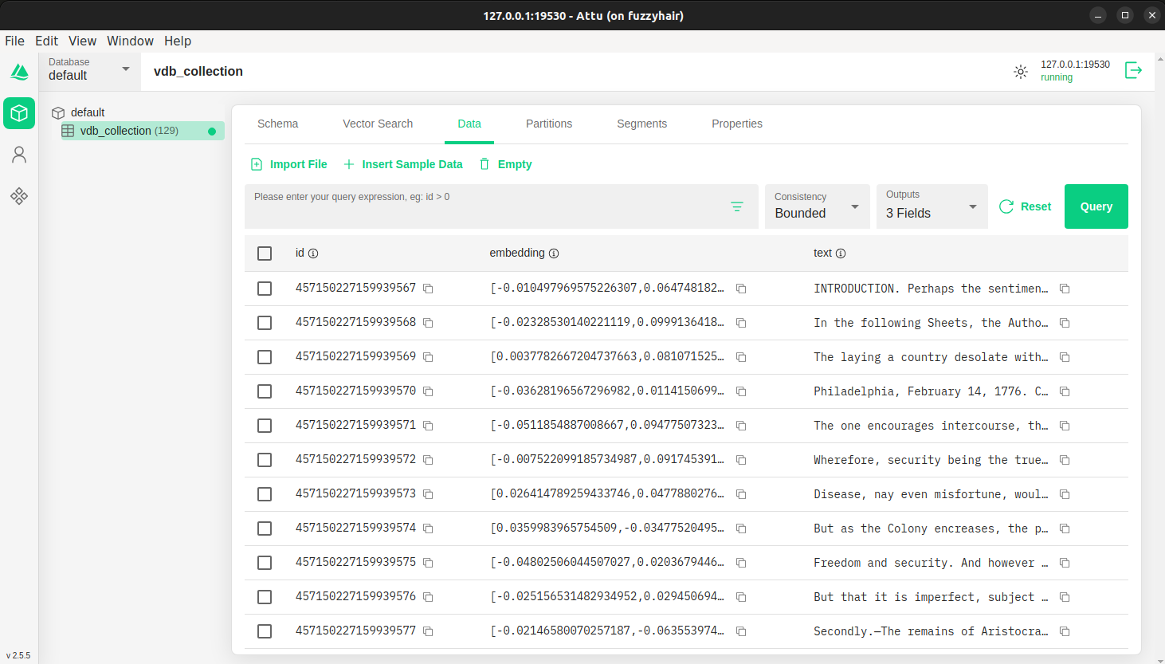Toggle the select-all header checkbox
This screenshot has height=664, width=1165.
pyautogui.click(x=265, y=253)
